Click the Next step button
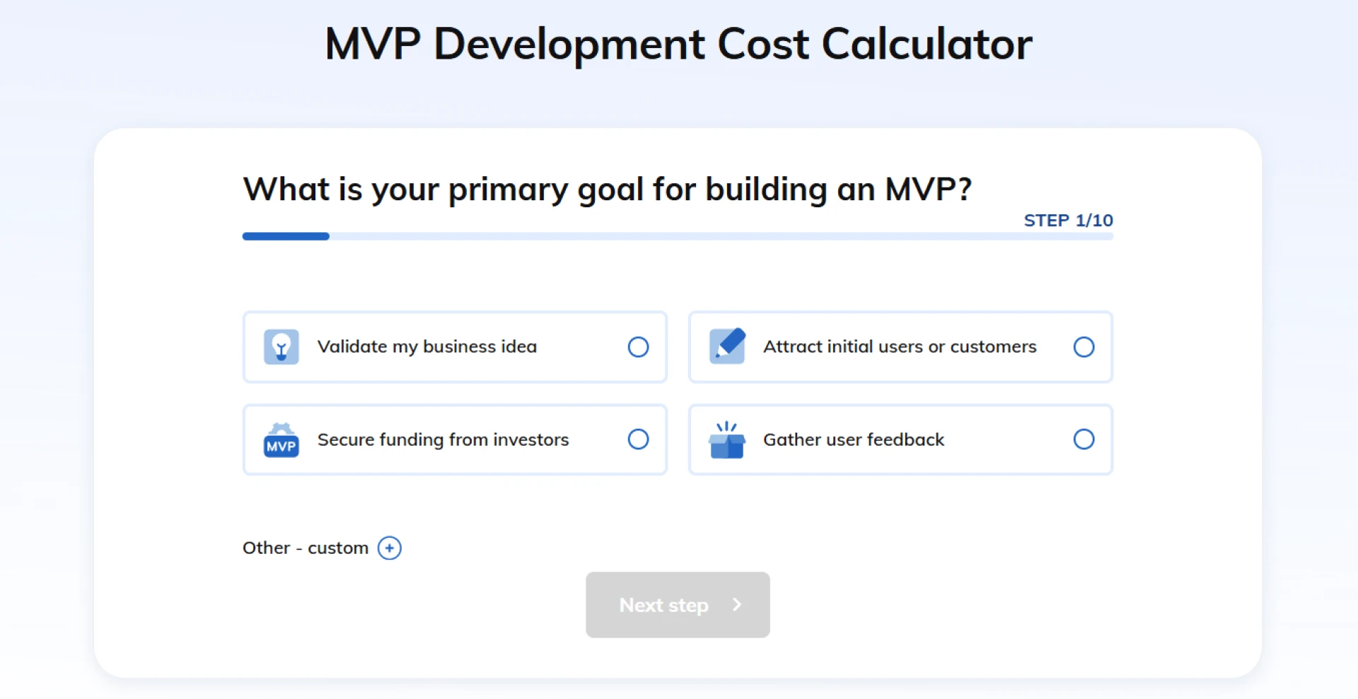Viewport: 1358px width, 699px height. (677, 605)
